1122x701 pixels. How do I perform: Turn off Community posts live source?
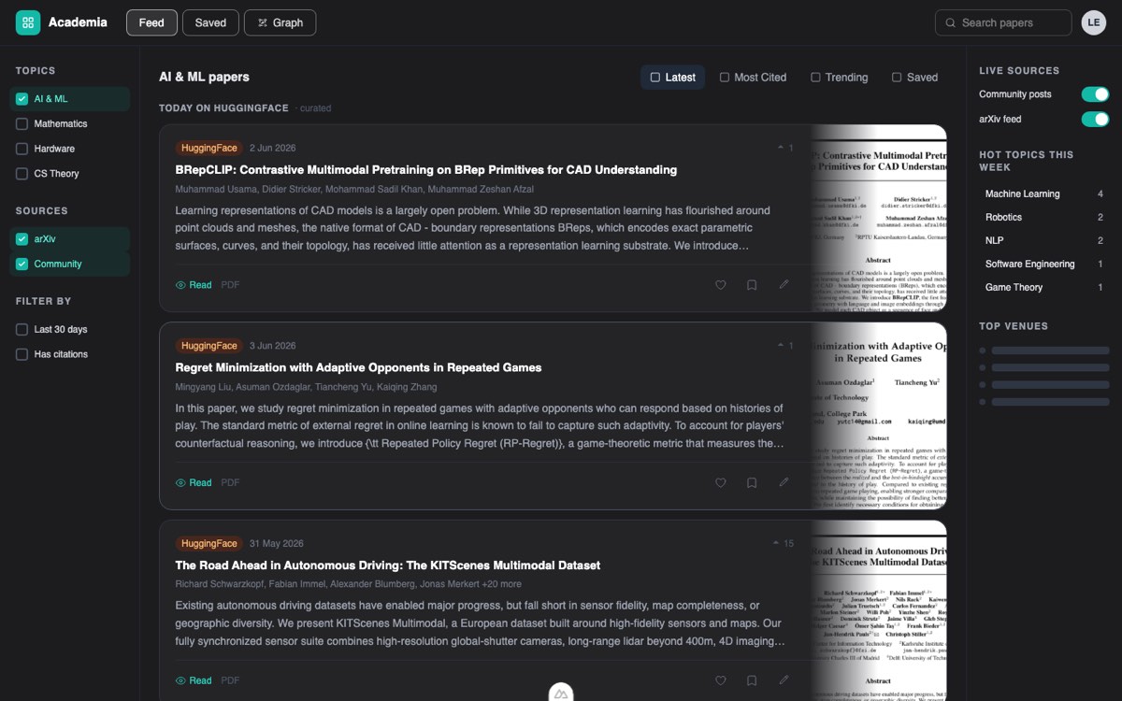(1095, 94)
